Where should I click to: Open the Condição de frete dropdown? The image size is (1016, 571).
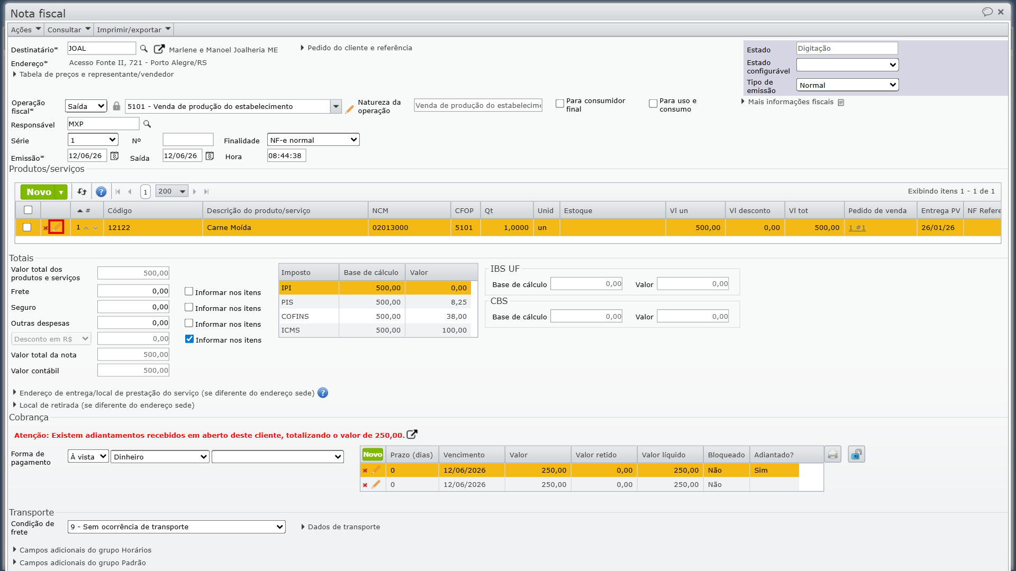(x=177, y=527)
